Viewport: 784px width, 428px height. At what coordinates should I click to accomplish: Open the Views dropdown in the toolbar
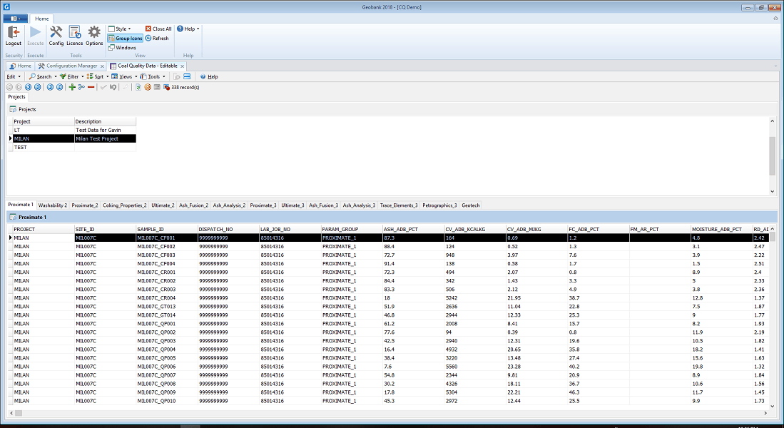[x=125, y=76]
